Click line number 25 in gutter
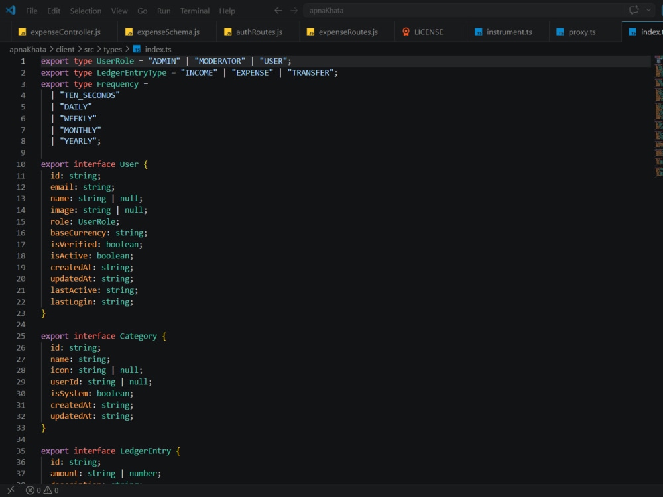This screenshot has height=497, width=663. click(x=21, y=336)
